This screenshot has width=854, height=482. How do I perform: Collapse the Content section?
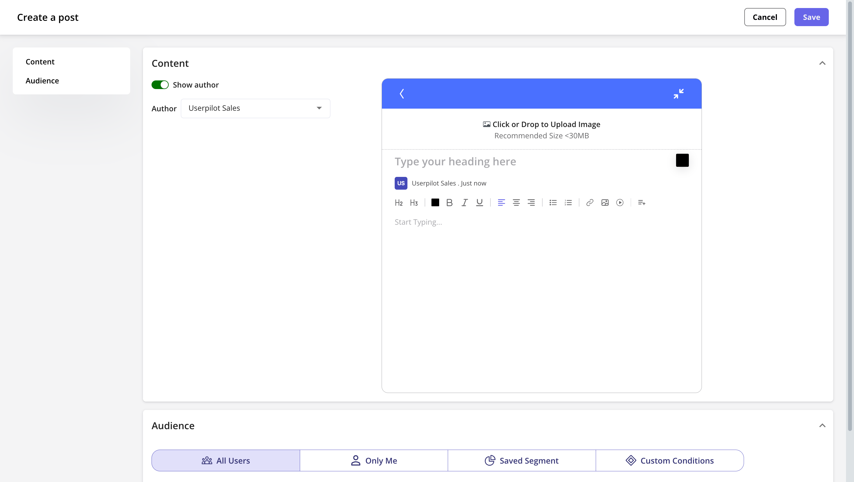[823, 63]
